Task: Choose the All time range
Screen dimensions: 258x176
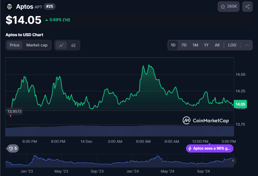Action: (x=217, y=45)
